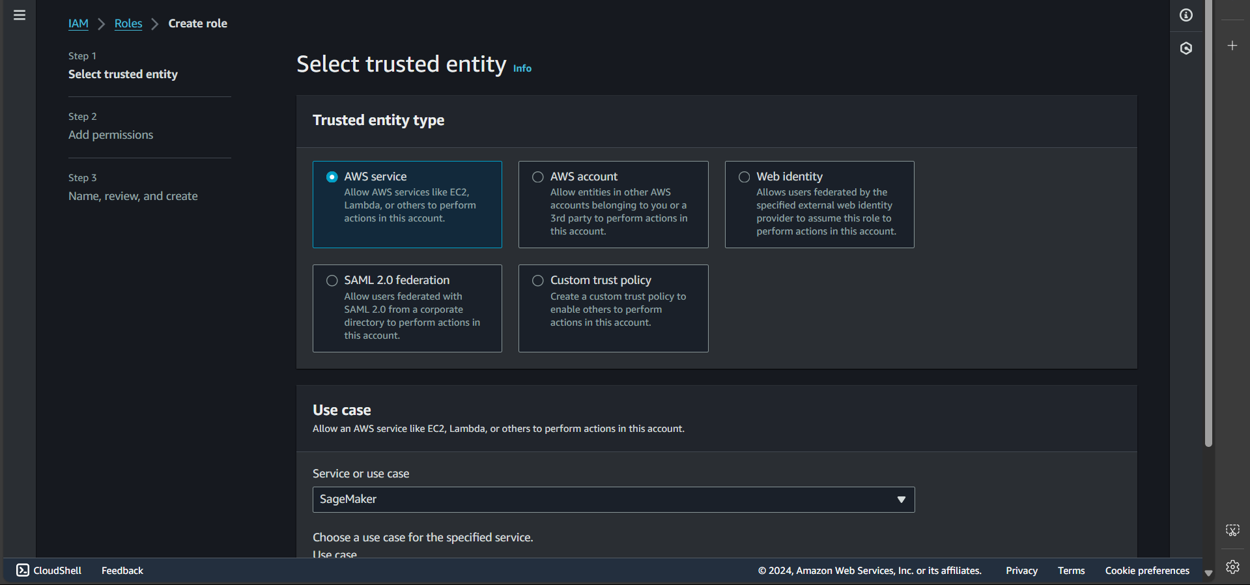The height and width of the screenshot is (585, 1250).
Task: Choose SAML 2.0 federation radio option
Action: [x=332, y=281]
